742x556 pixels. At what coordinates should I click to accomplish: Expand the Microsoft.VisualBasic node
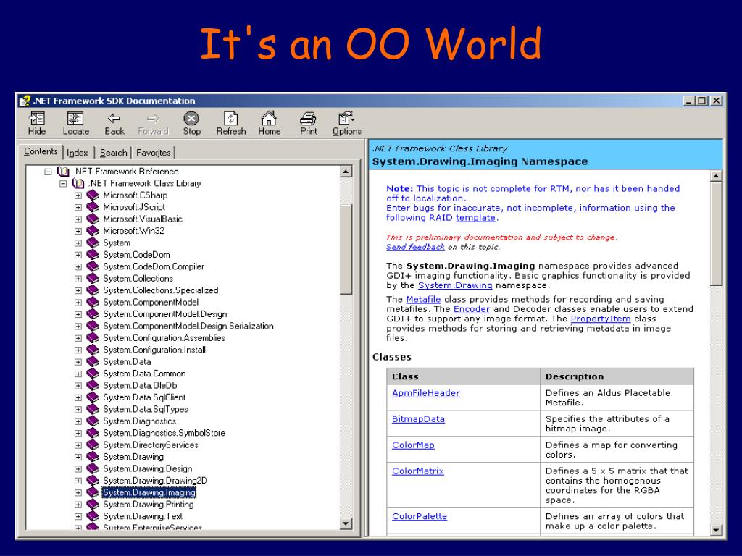(78, 219)
